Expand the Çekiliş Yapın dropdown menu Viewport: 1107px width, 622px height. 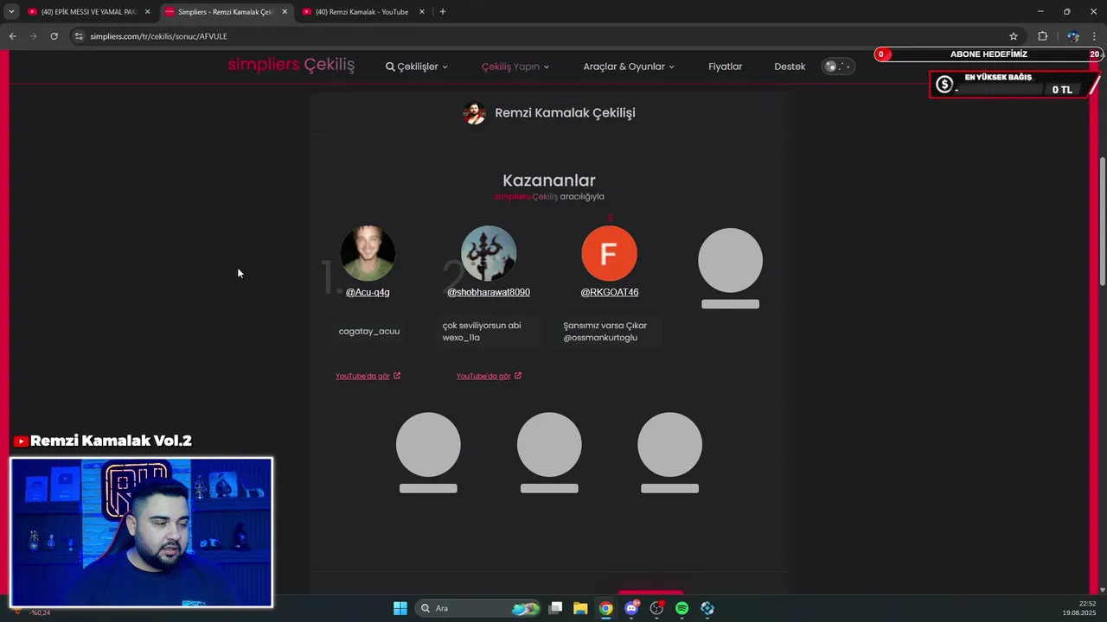[515, 67]
